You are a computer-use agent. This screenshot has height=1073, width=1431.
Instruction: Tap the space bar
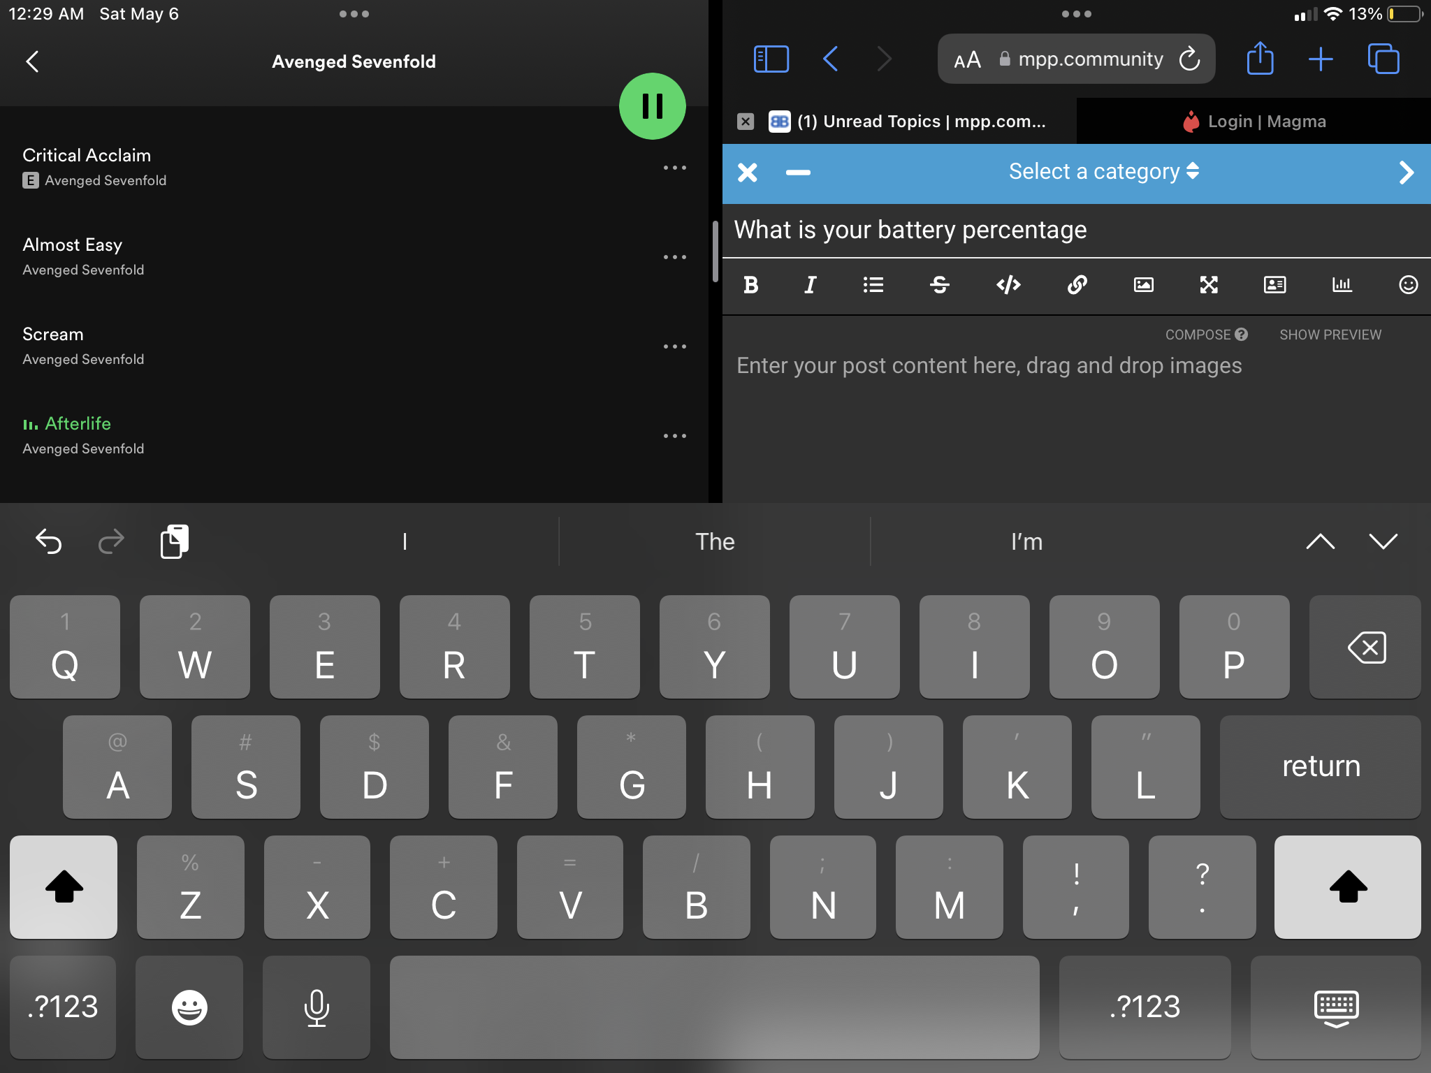click(x=714, y=1007)
